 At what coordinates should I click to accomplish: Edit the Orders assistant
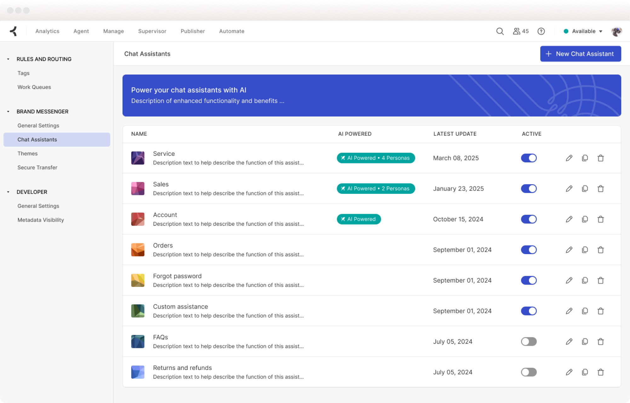coord(569,250)
